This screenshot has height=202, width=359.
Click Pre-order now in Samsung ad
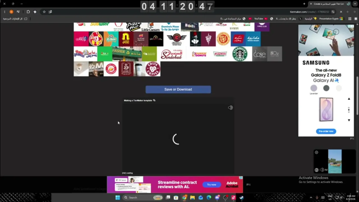tap(326, 131)
